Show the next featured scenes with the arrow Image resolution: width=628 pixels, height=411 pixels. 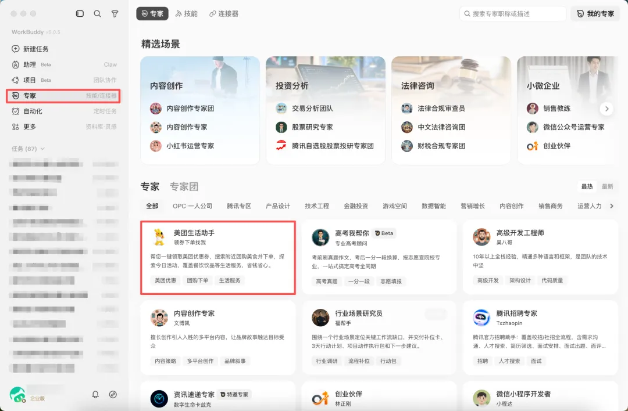(606, 109)
